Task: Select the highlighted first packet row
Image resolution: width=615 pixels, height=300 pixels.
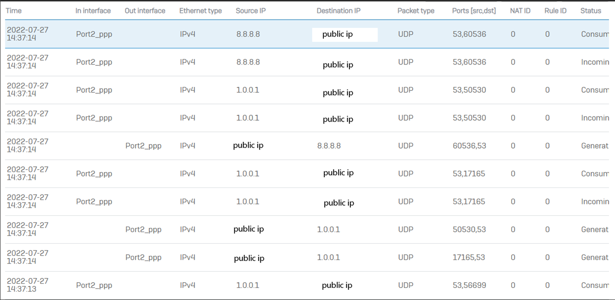Action: pos(307,34)
